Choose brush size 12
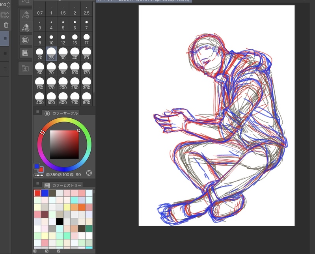The width and height of the screenshot is (315, 254). pos(63,39)
